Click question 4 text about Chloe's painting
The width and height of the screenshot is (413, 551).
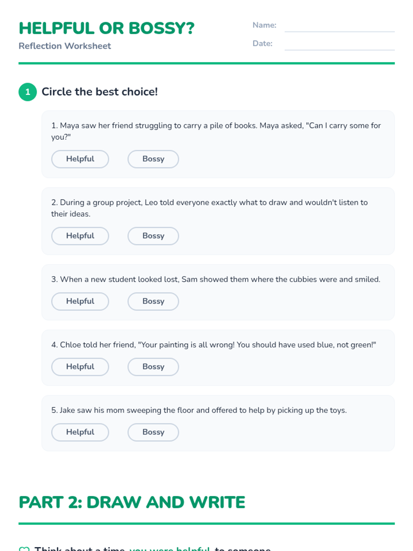pos(213,345)
